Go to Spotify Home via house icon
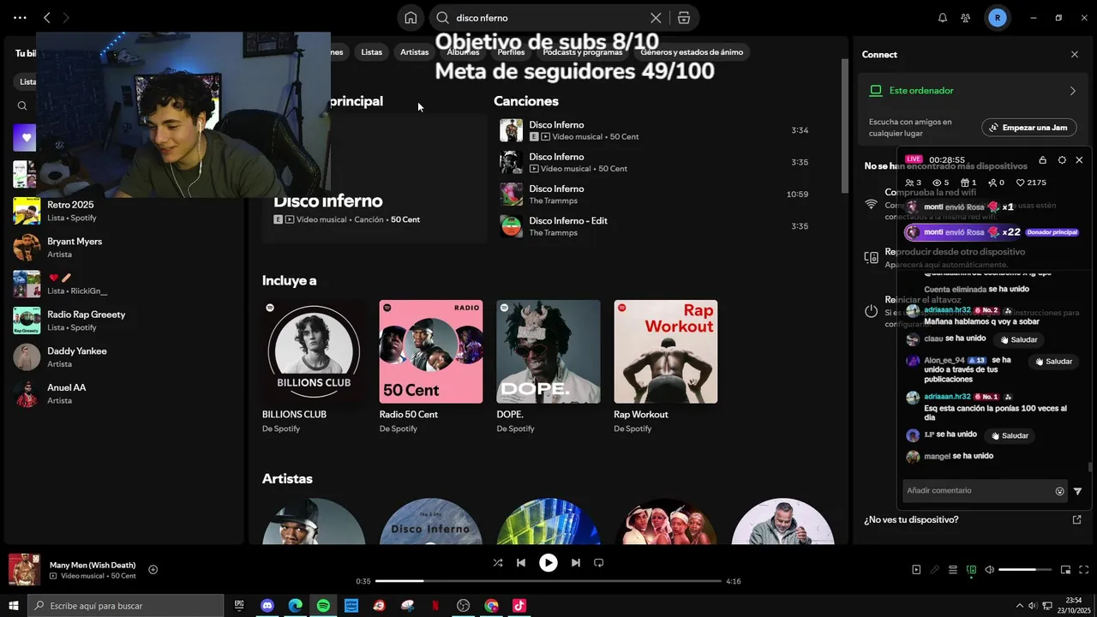1097x617 pixels. click(x=411, y=17)
